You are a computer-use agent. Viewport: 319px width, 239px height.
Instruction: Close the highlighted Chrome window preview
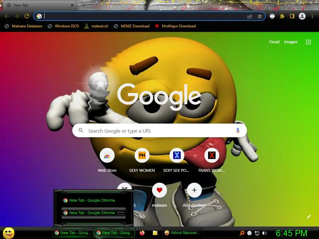tap(121, 213)
